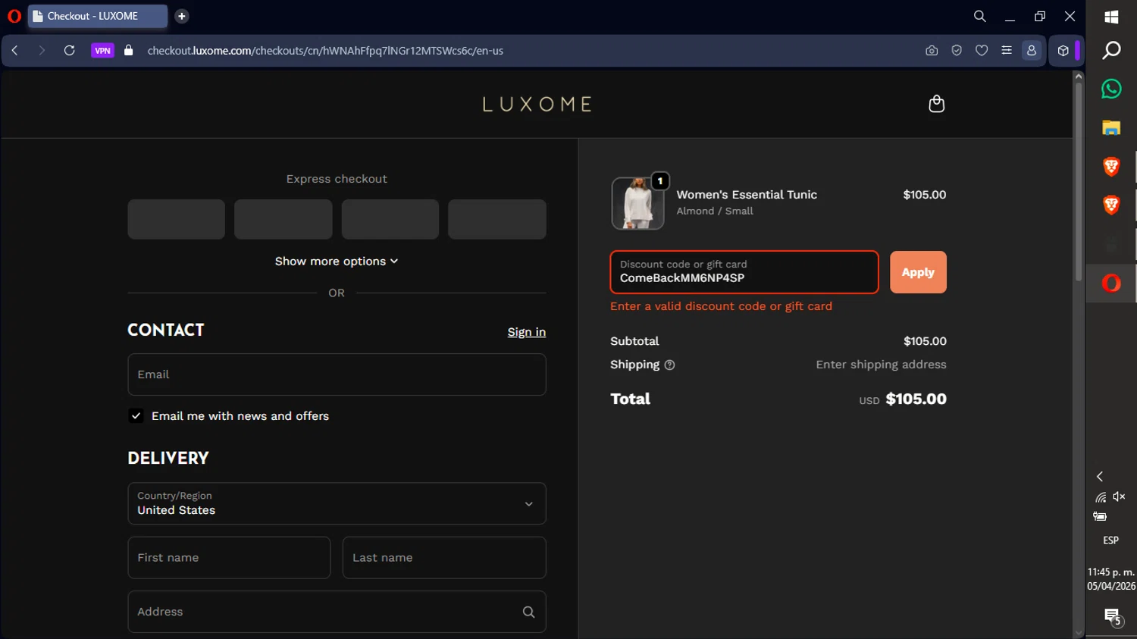Open WhatsApp from the taskbar
The height and width of the screenshot is (639, 1137).
[1111, 89]
